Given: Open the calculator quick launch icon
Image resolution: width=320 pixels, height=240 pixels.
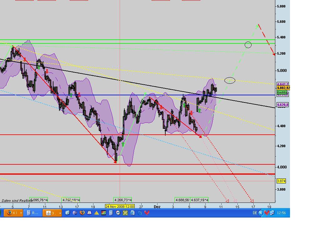Looking at the screenshot, I should point(111,213).
